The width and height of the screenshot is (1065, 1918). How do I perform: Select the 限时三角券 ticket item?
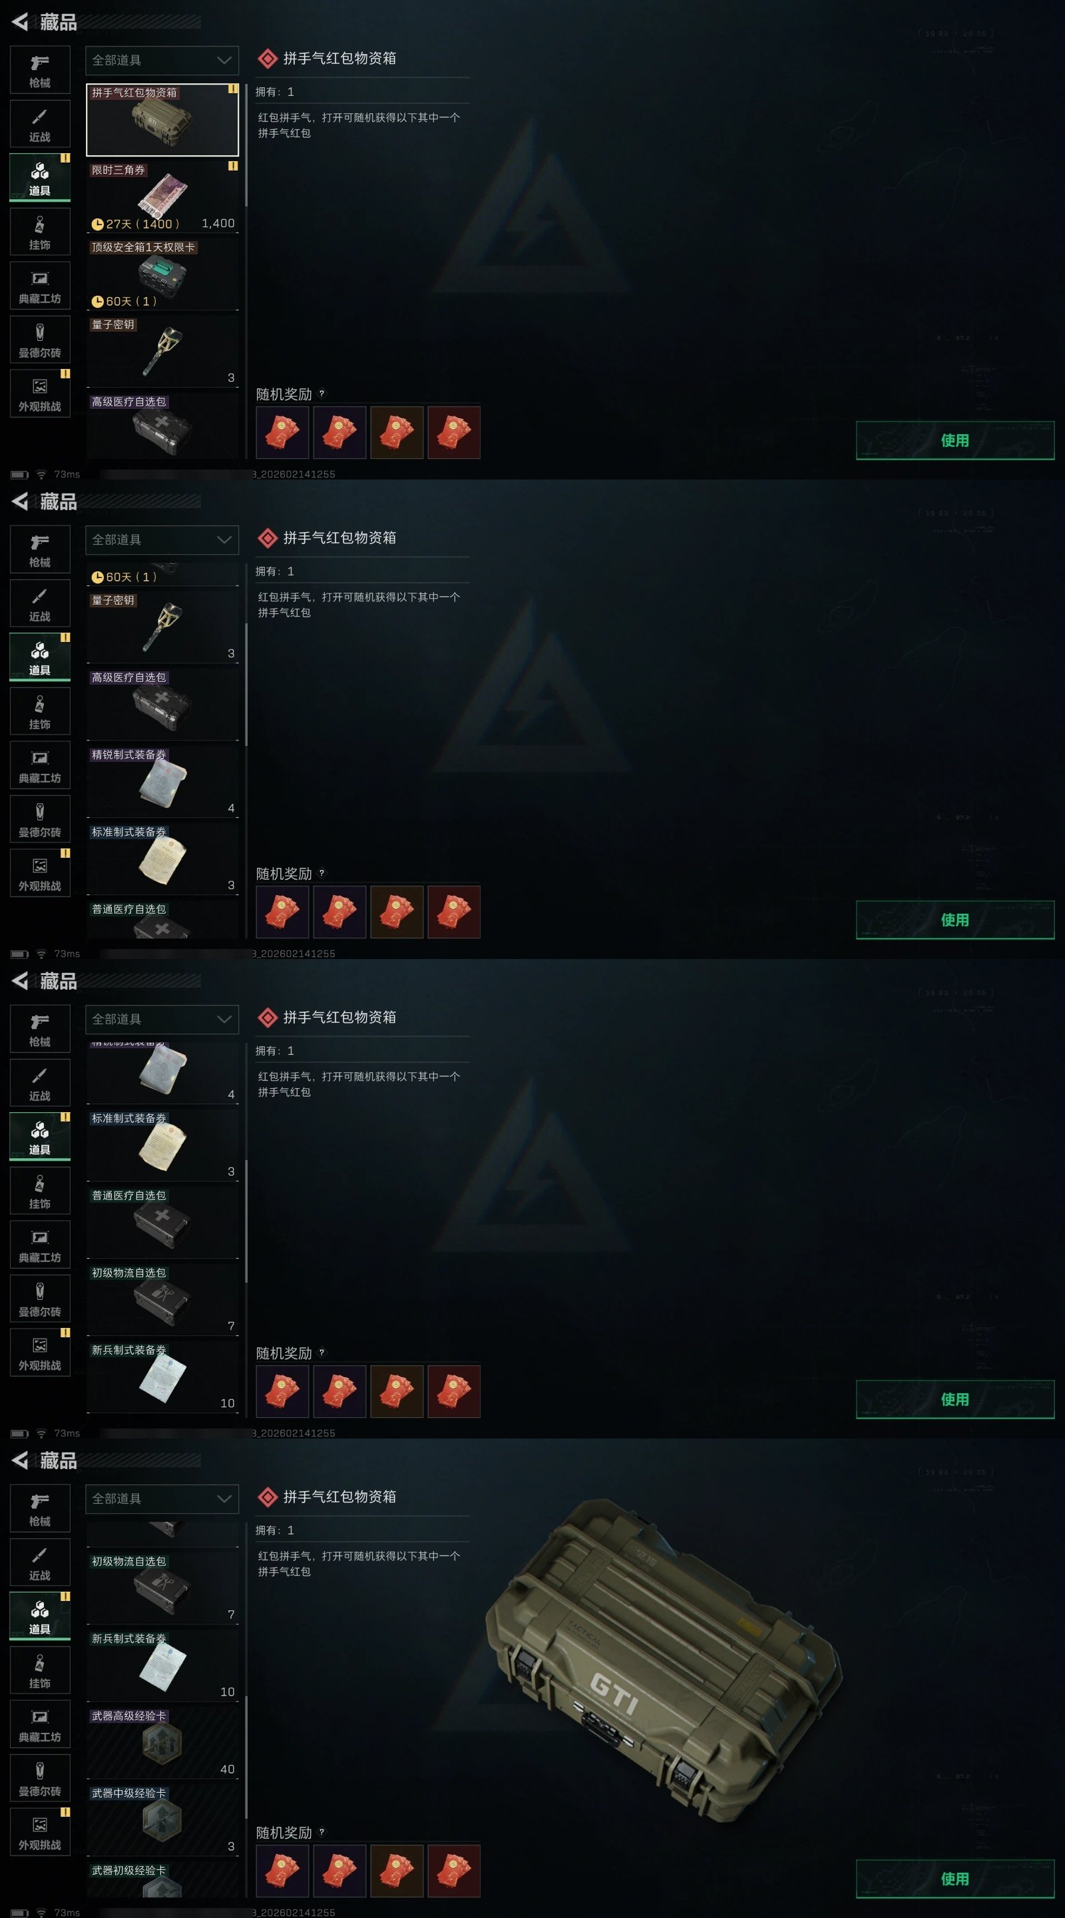[x=162, y=196]
